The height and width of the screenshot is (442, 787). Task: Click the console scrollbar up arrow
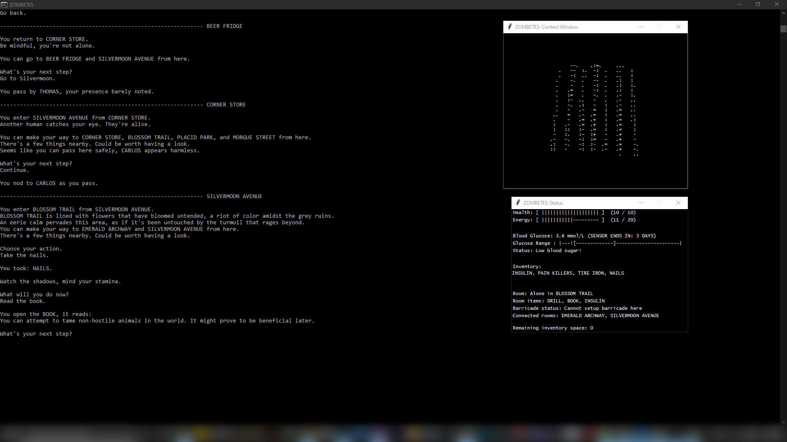click(783, 13)
